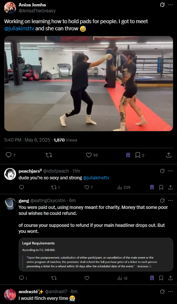Open the gang @eatingOxycotin profile name

24,200
